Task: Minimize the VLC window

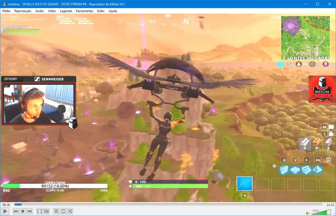Action: tap(306, 4)
